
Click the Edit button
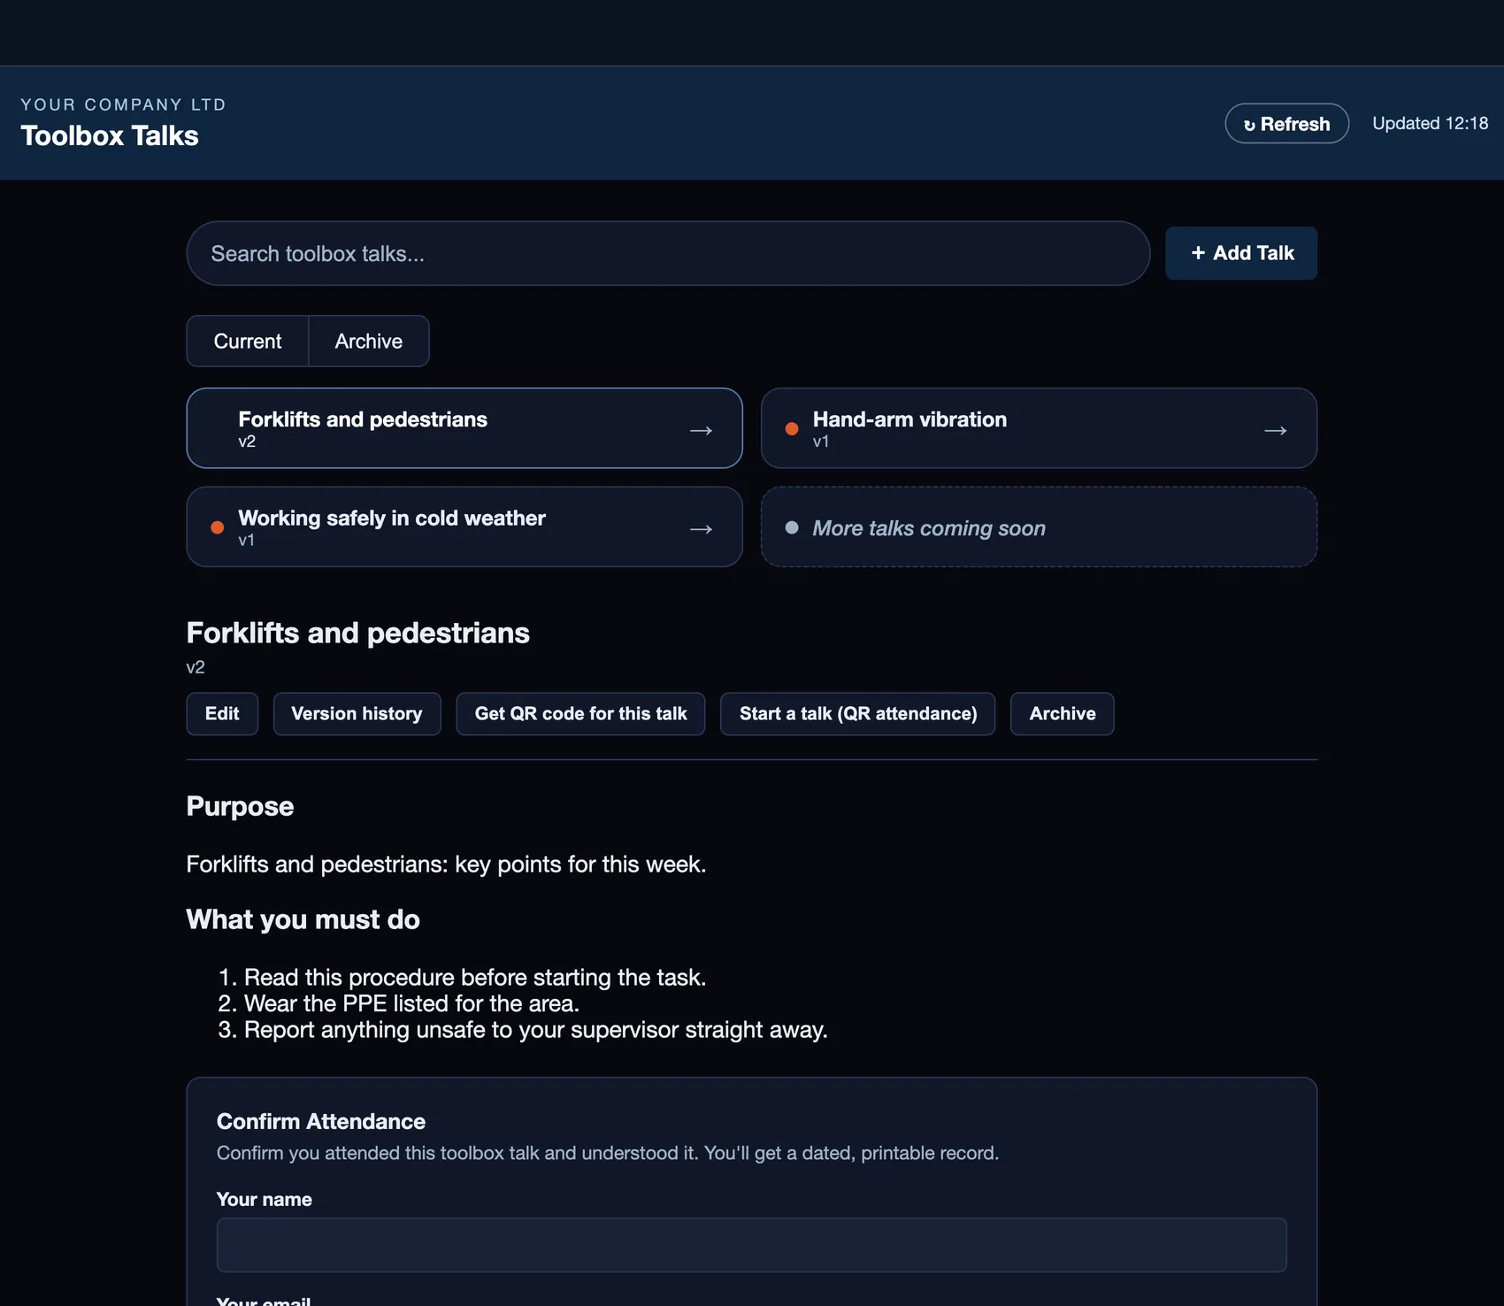[x=222, y=714]
